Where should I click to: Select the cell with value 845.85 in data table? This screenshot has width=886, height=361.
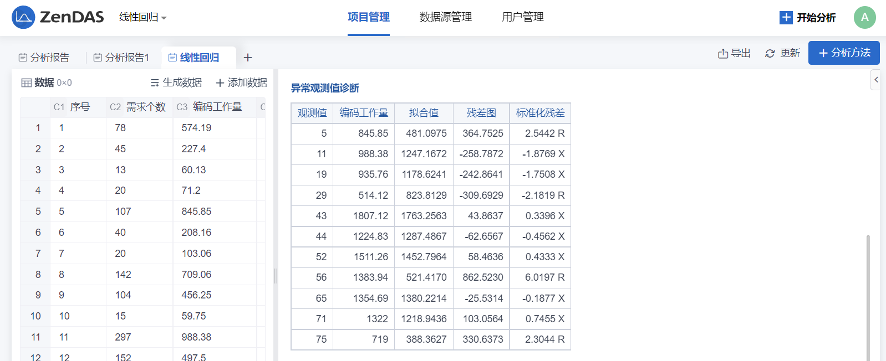pos(196,212)
